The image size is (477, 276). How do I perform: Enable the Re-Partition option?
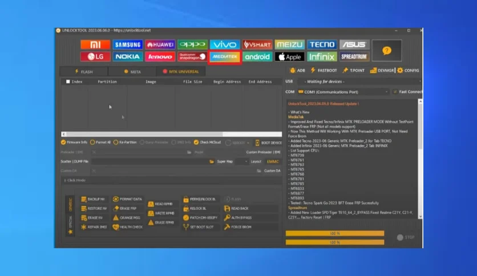(x=125, y=142)
